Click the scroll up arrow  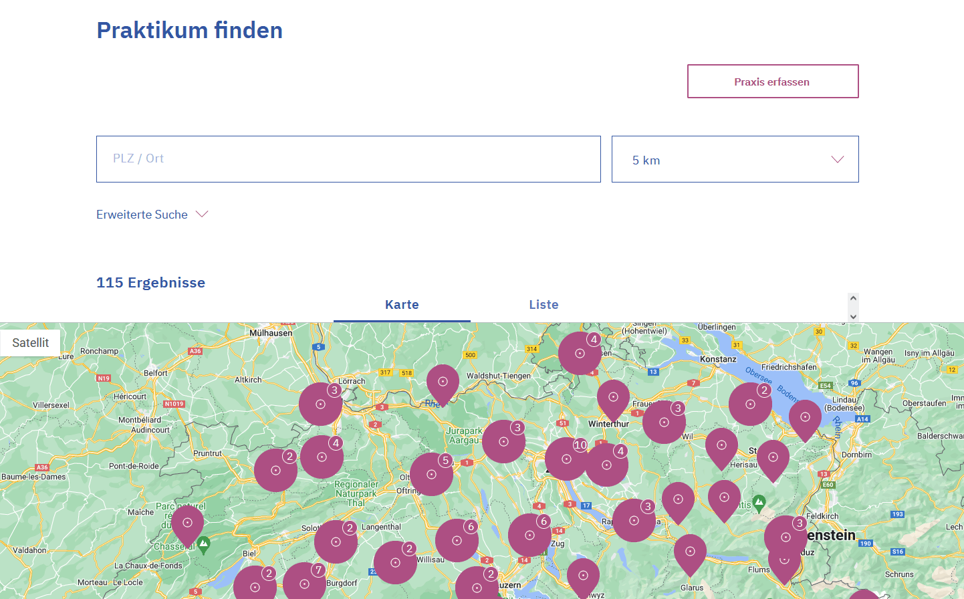853,298
